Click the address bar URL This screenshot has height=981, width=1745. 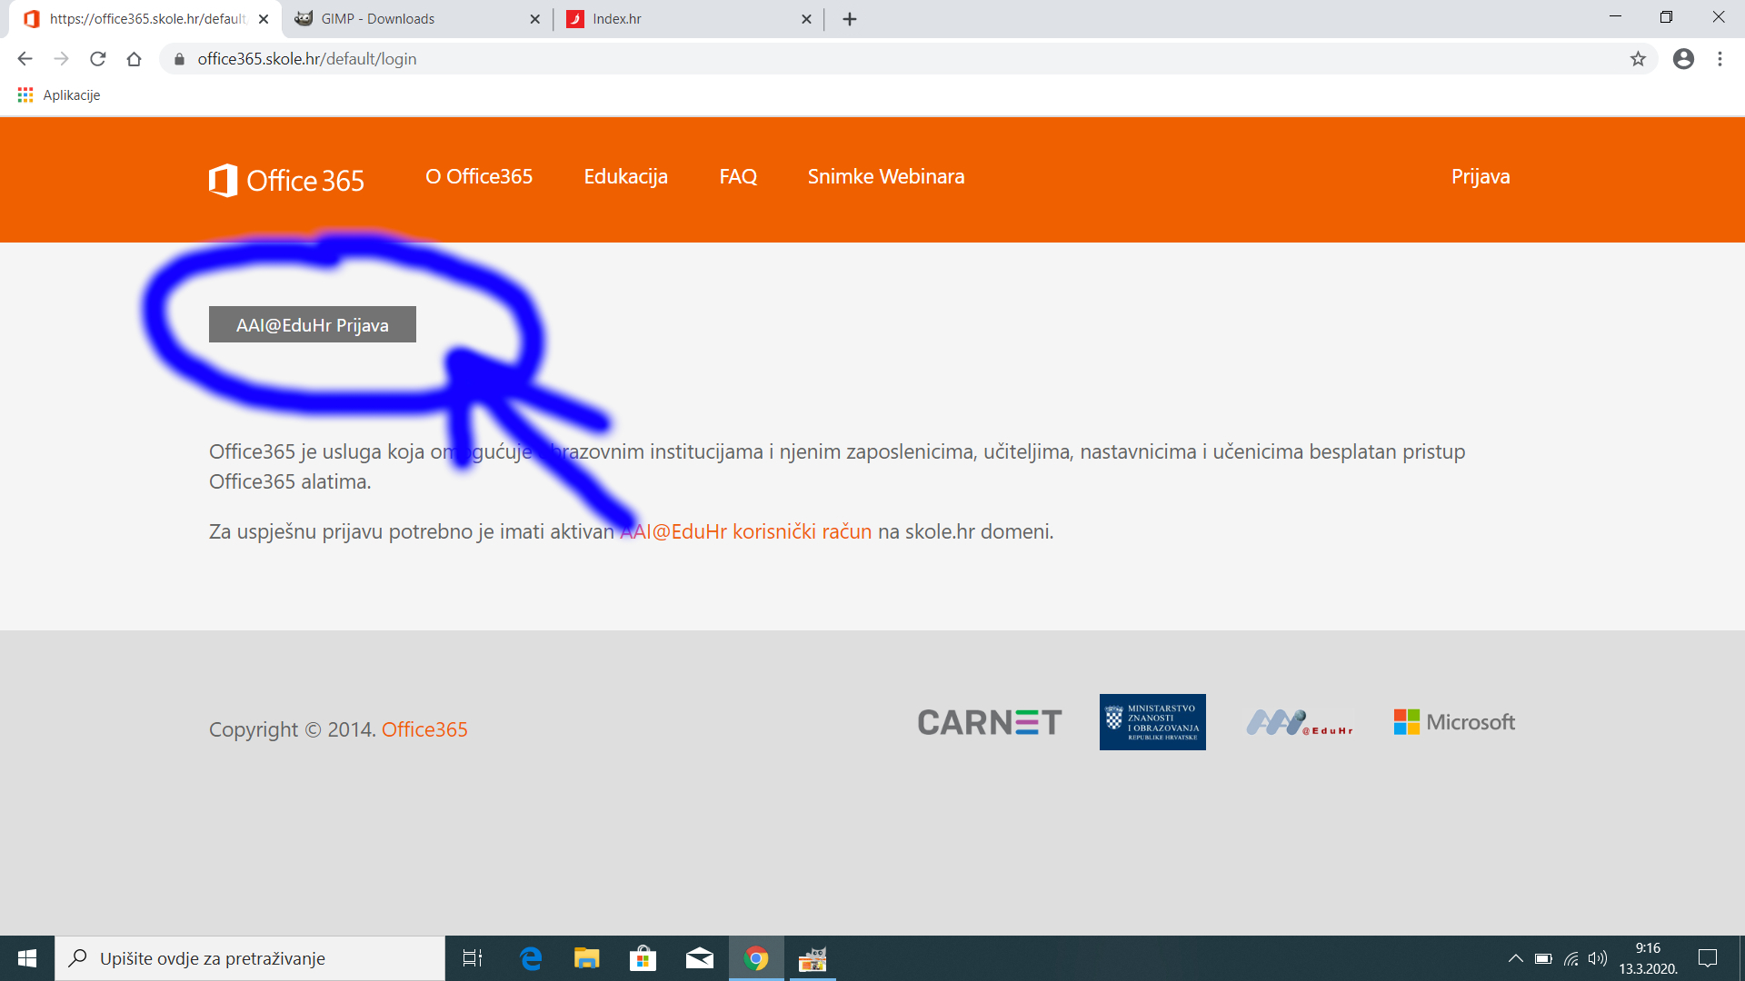(307, 59)
